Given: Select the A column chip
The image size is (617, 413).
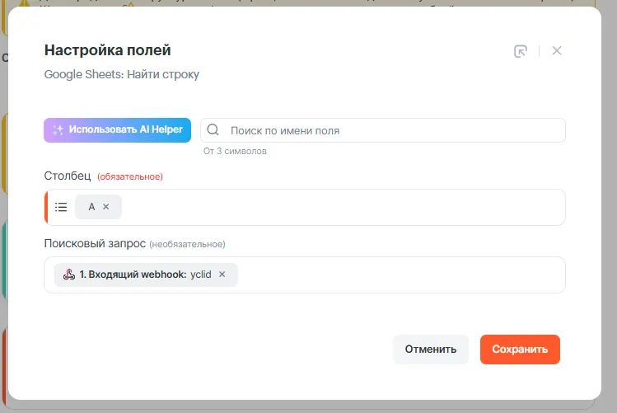Looking at the screenshot, I should [91, 207].
